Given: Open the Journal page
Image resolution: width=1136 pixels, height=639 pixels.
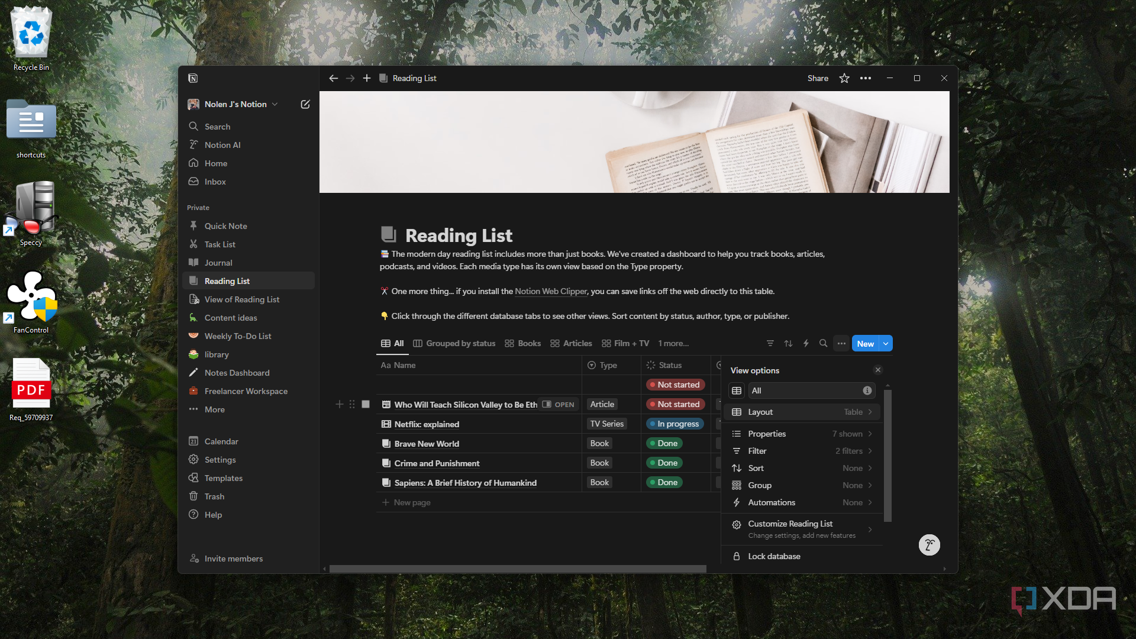Looking at the screenshot, I should [x=248, y=263].
